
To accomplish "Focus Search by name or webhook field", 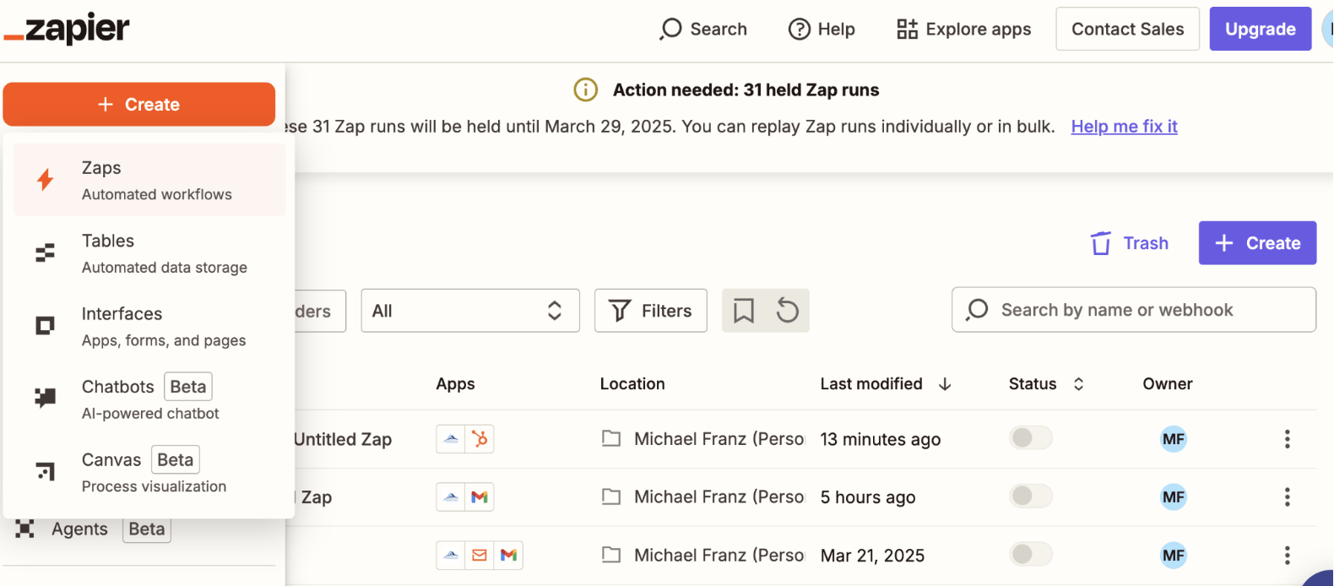I will pyautogui.click(x=1134, y=310).
